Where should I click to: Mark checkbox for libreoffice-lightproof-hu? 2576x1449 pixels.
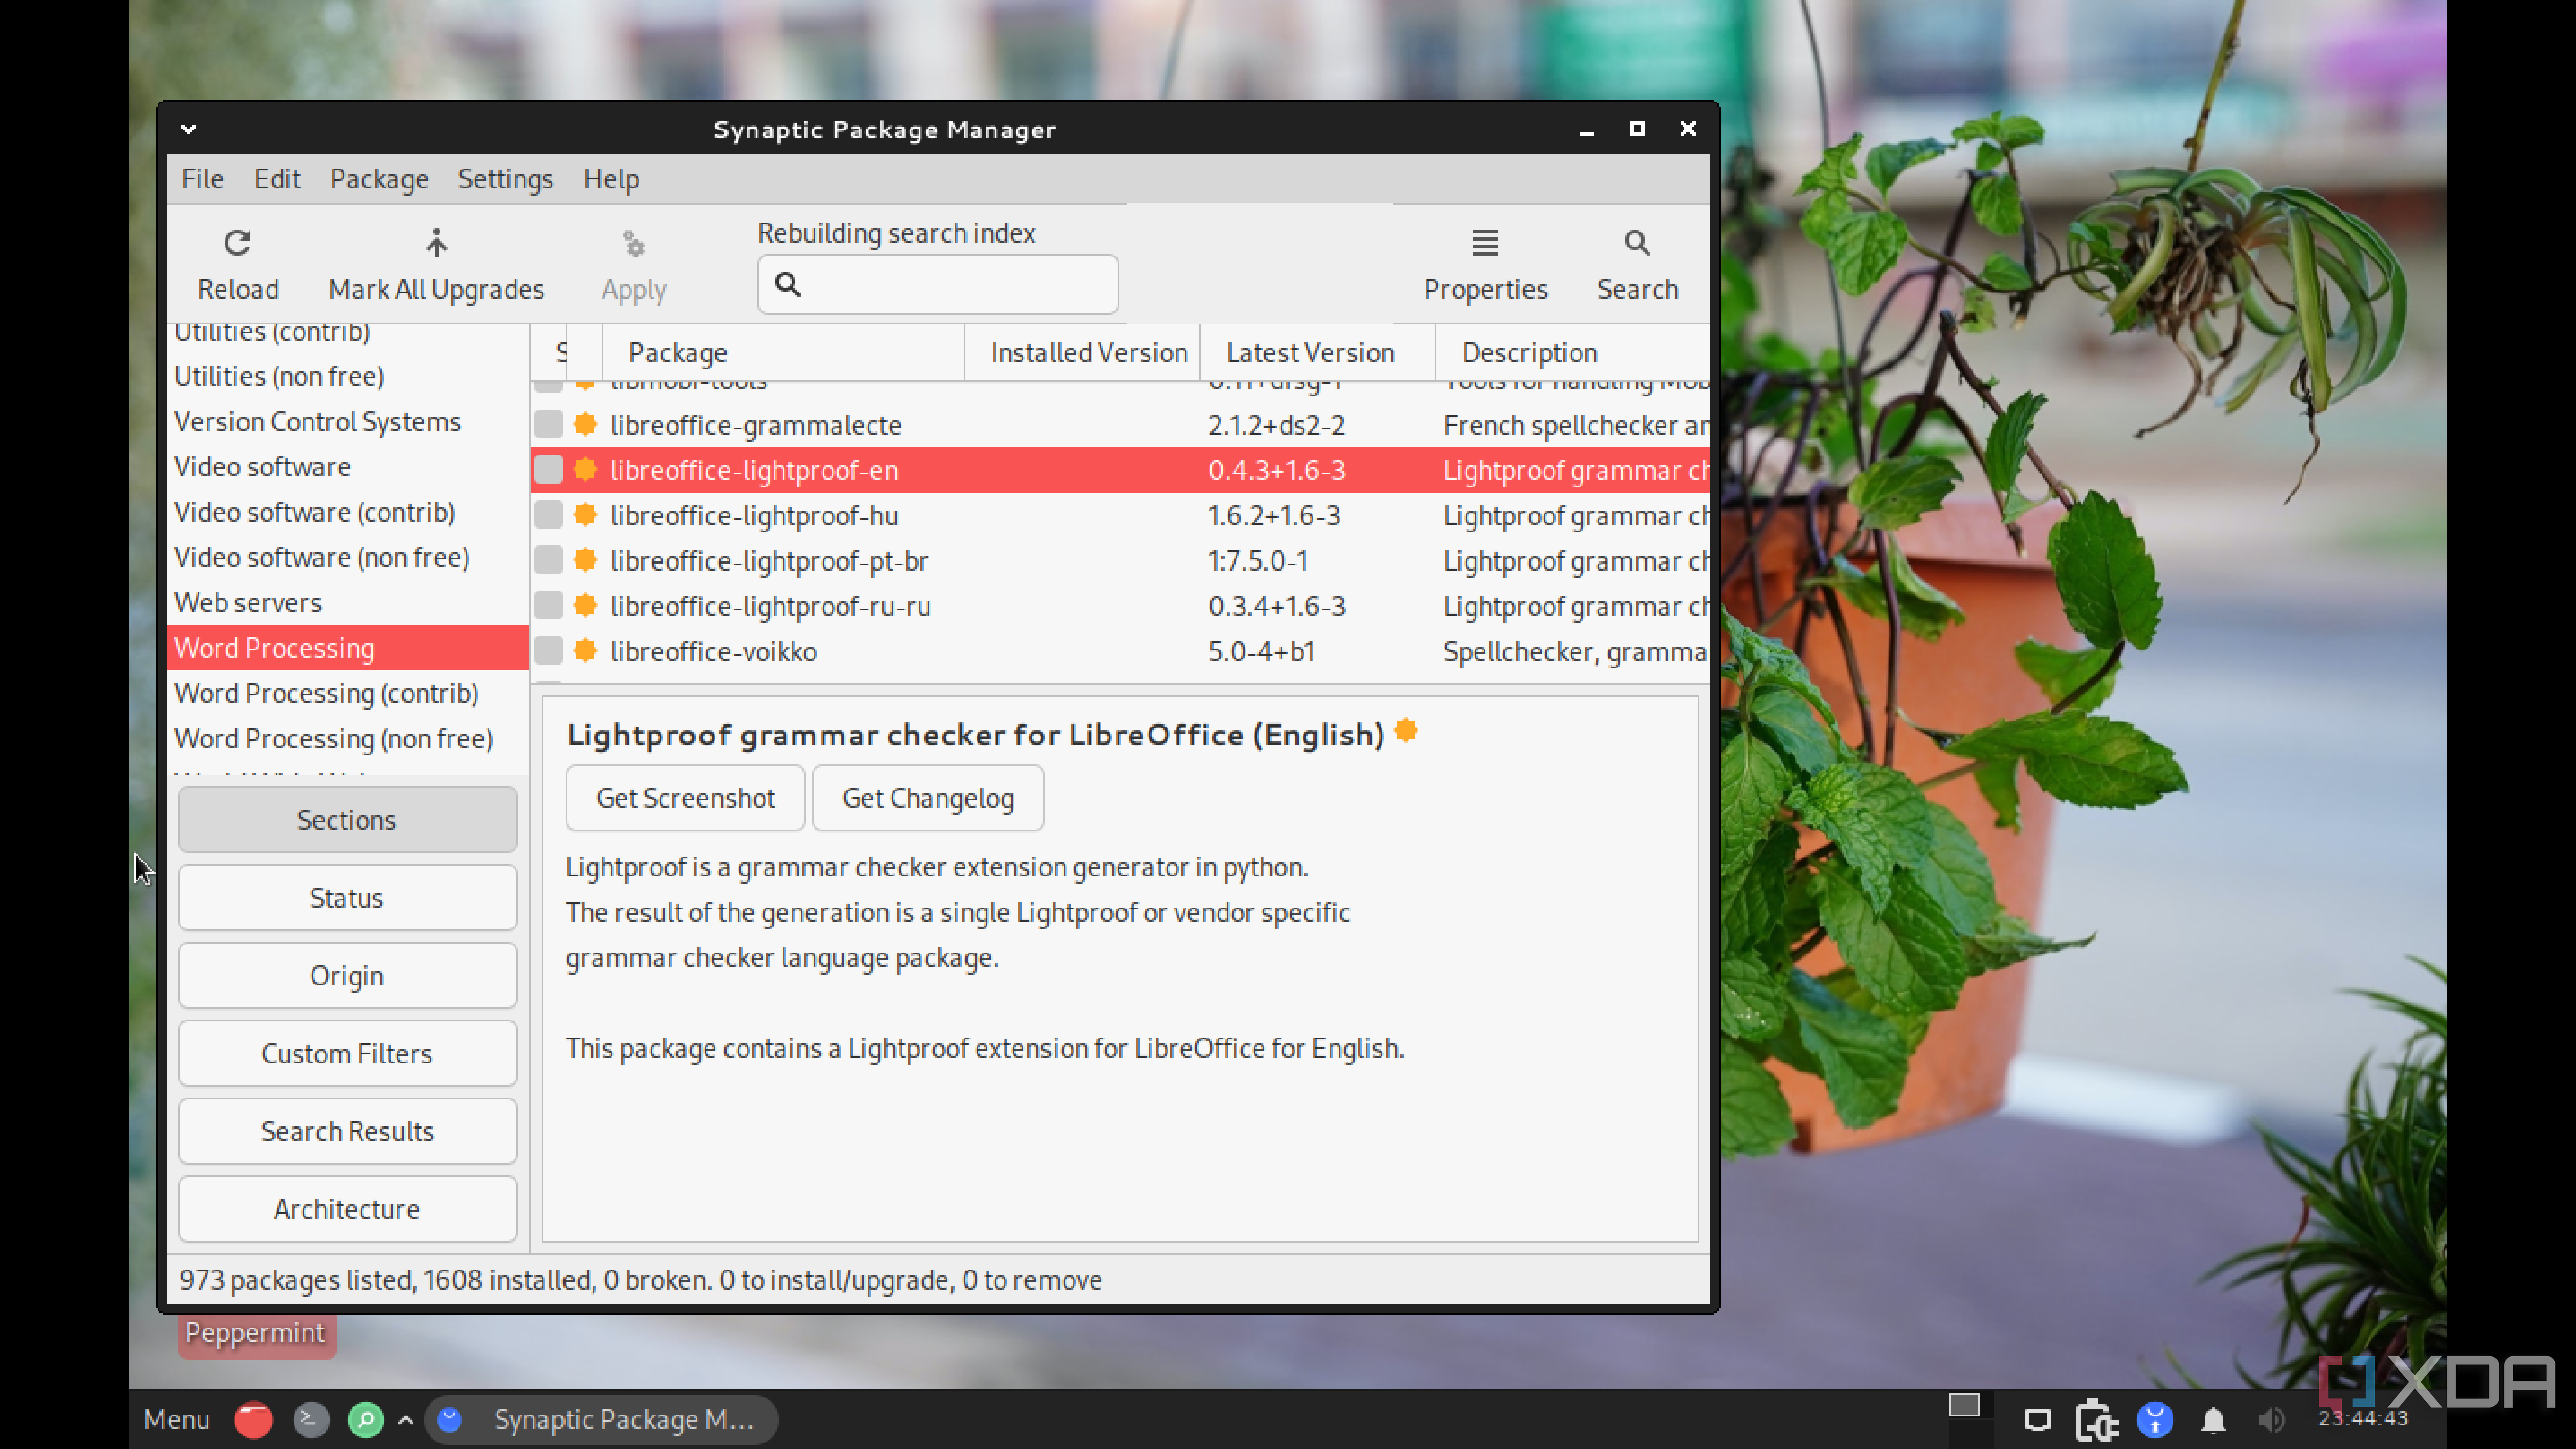548,515
